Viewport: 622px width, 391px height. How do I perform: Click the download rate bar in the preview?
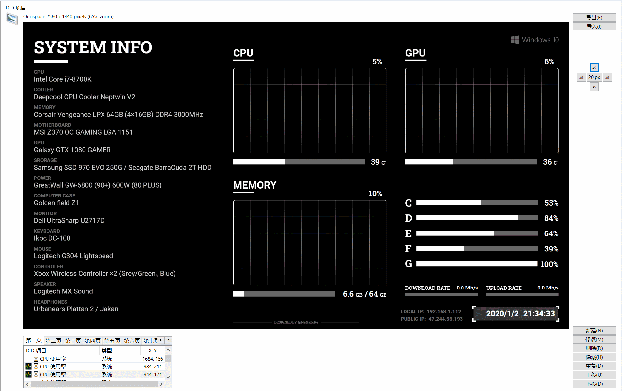442,294
